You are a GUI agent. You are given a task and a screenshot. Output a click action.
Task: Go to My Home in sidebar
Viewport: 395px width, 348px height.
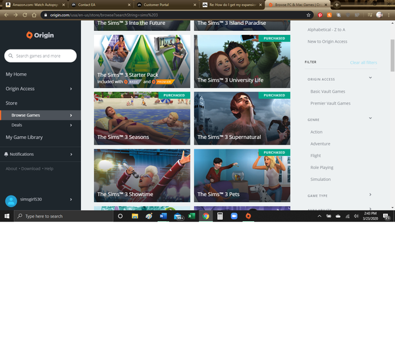coord(16,74)
